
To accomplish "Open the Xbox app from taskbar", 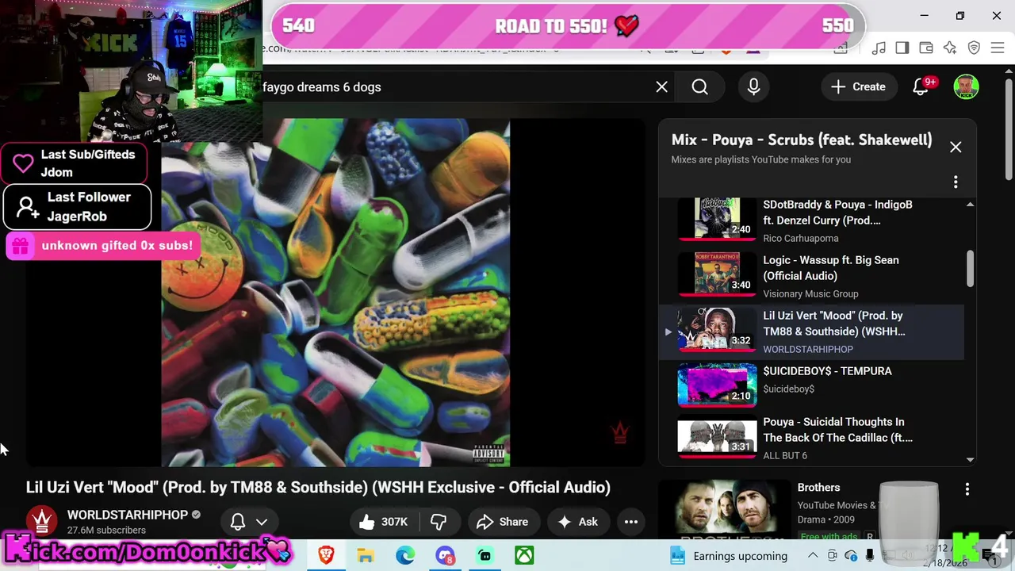I will 524,556.
